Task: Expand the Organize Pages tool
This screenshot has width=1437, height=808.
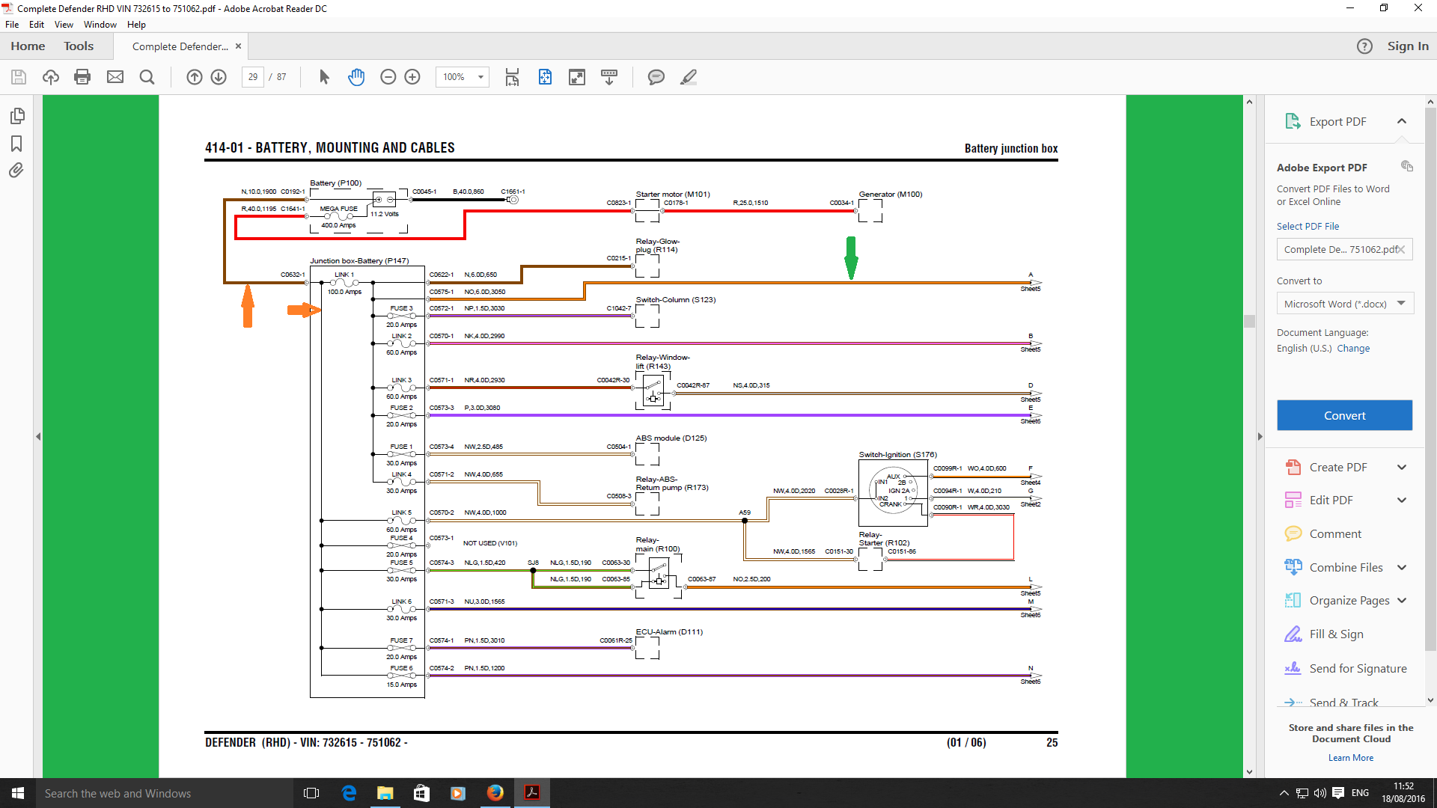Action: [x=1402, y=601]
